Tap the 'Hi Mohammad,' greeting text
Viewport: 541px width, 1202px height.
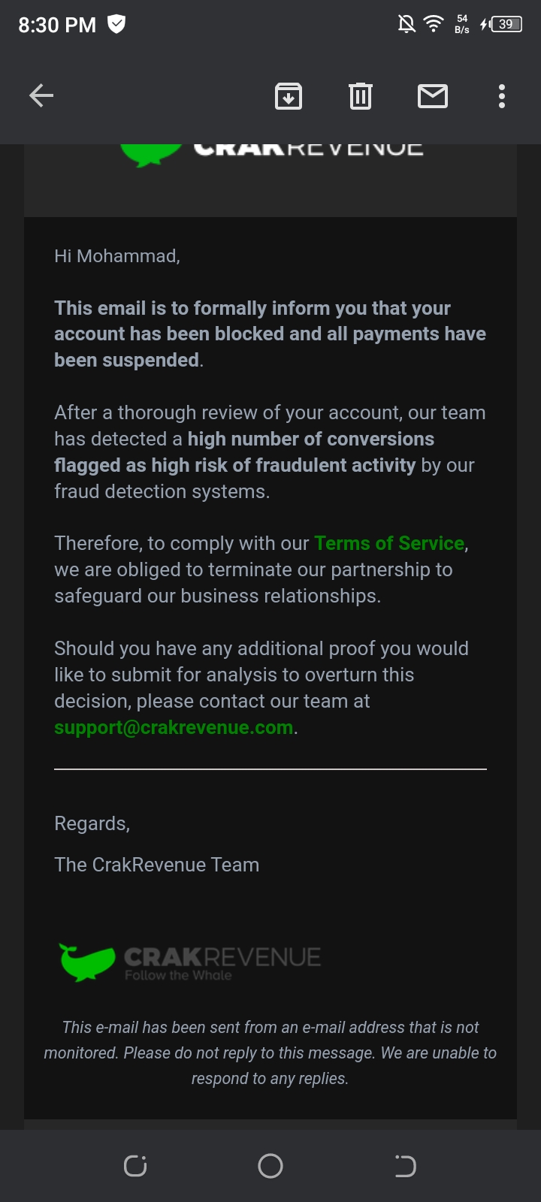[117, 256]
